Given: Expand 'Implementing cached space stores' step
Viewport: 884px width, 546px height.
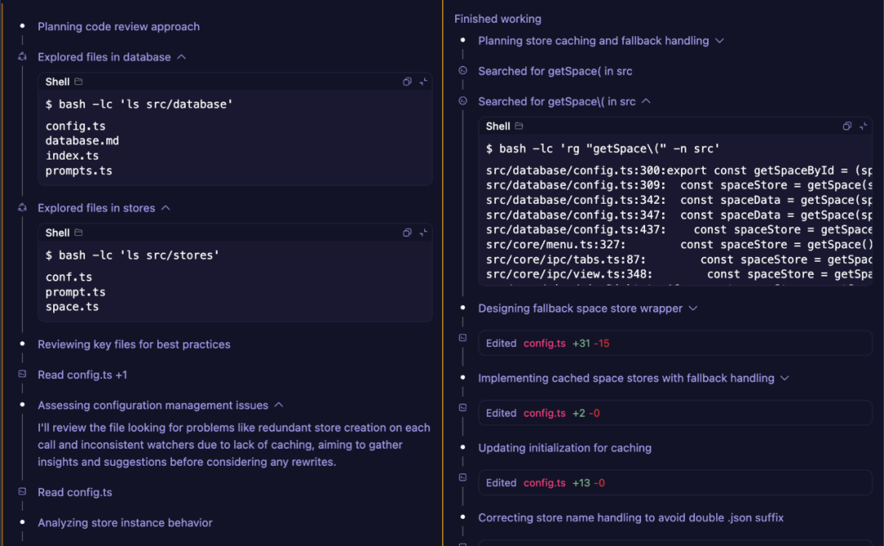Looking at the screenshot, I should point(785,378).
